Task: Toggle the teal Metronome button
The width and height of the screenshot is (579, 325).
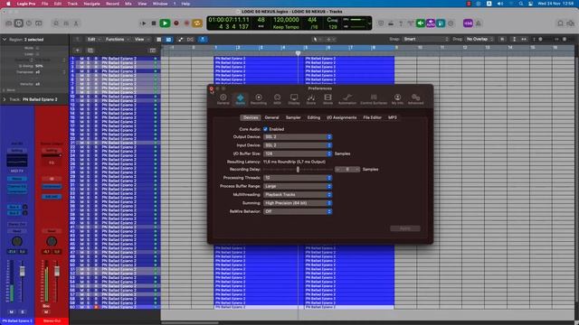Action: pos(441,23)
